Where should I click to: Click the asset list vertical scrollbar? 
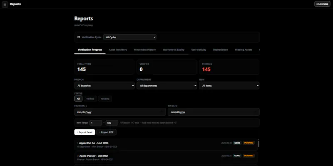point(258,144)
